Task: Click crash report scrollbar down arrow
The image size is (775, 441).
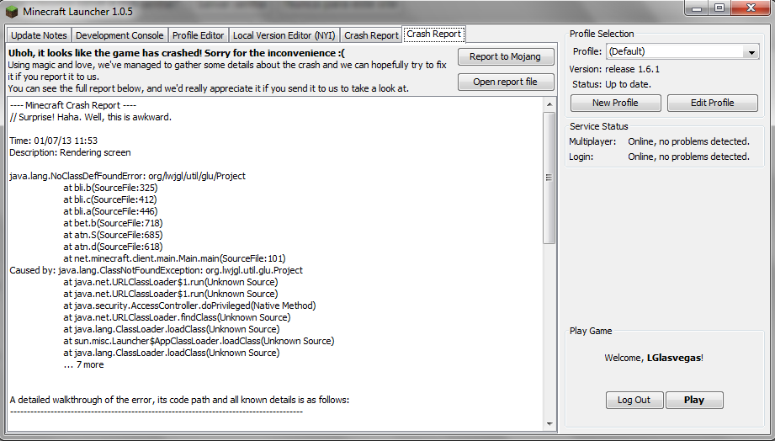Action: coord(549,423)
